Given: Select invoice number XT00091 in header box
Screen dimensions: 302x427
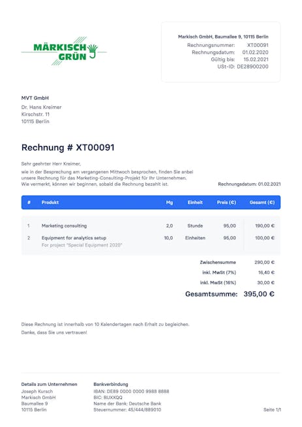Looking at the screenshot, I should coord(258,45).
